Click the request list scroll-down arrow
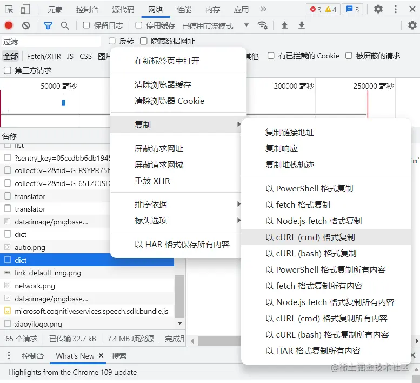Viewport: 420px width, 383px height. point(180,323)
